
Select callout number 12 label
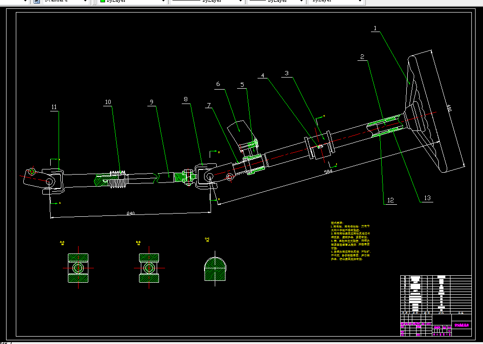click(x=390, y=200)
